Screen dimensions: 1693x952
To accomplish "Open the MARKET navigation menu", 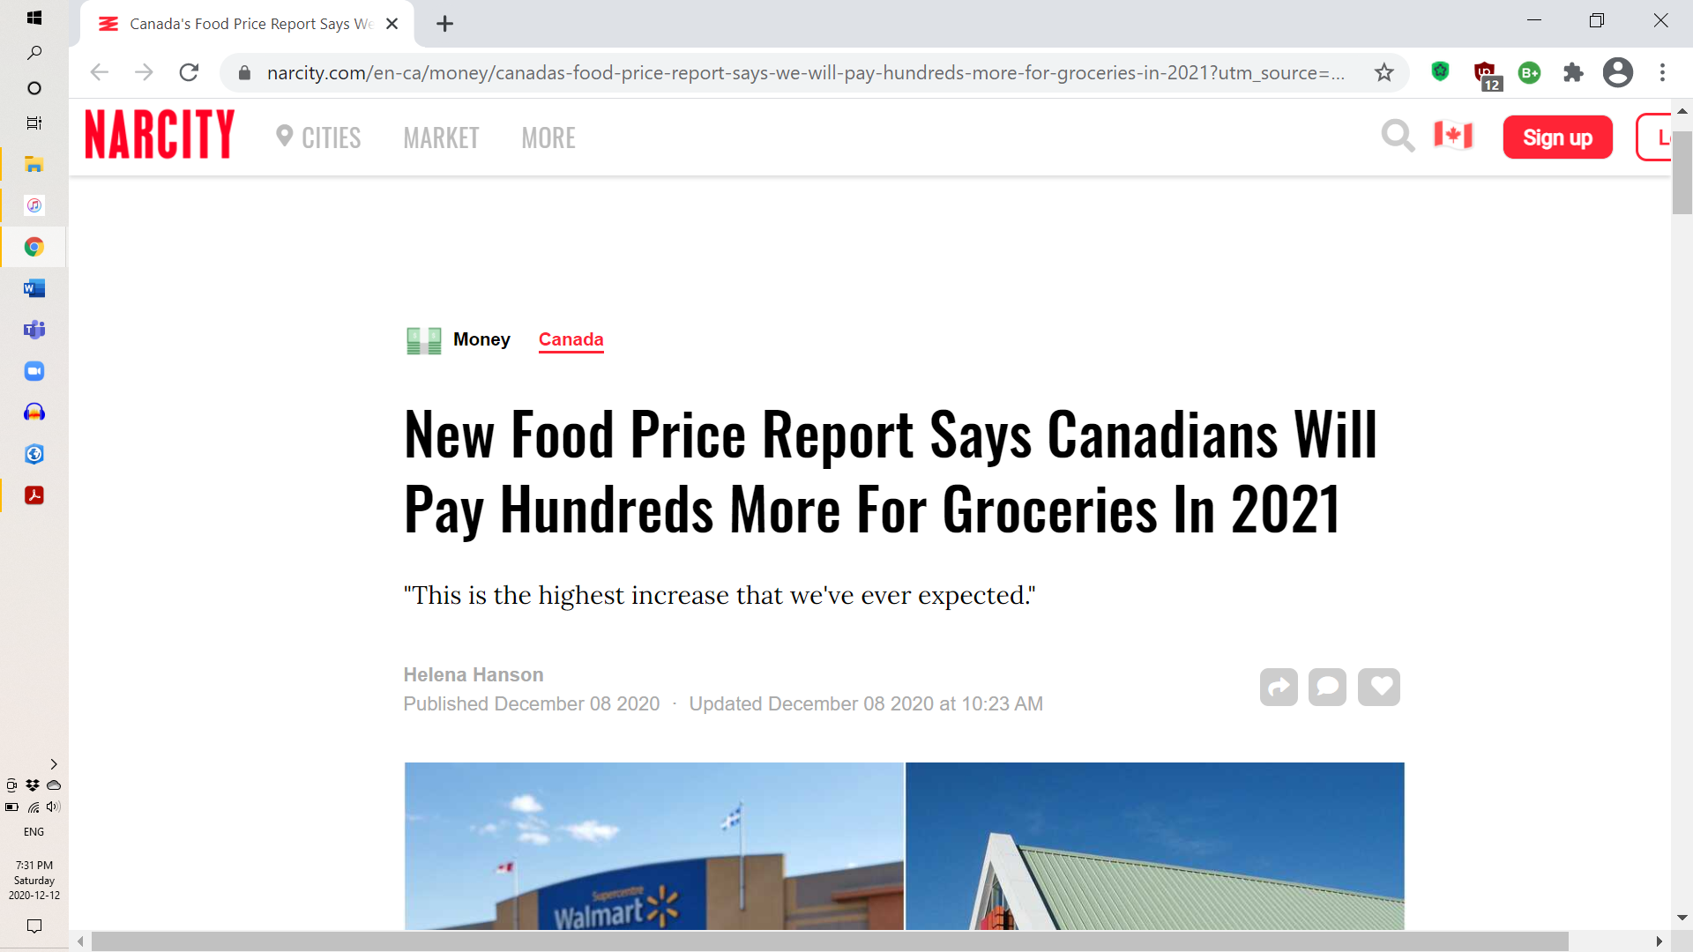I will pos(441,138).
